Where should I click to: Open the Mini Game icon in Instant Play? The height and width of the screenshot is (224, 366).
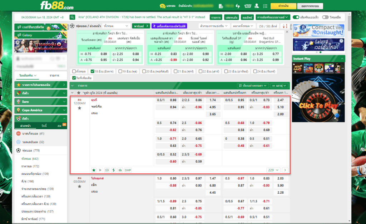[298, 68]
